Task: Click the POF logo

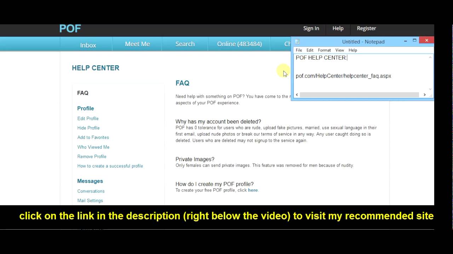Action: point(70,29)
